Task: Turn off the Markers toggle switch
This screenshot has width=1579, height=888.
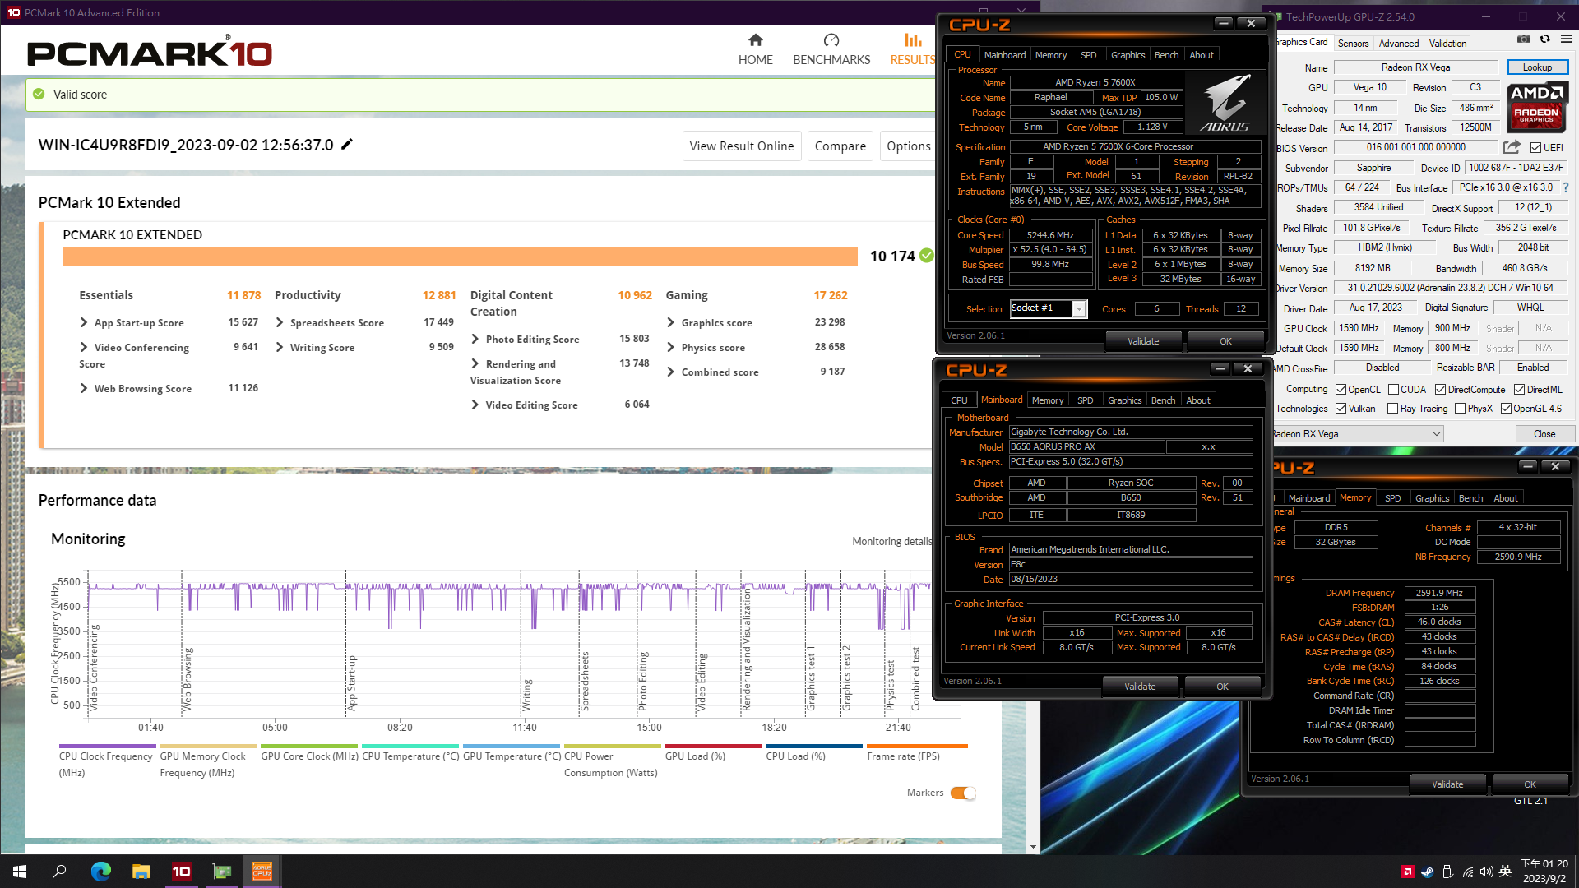Action: point(963,793)
